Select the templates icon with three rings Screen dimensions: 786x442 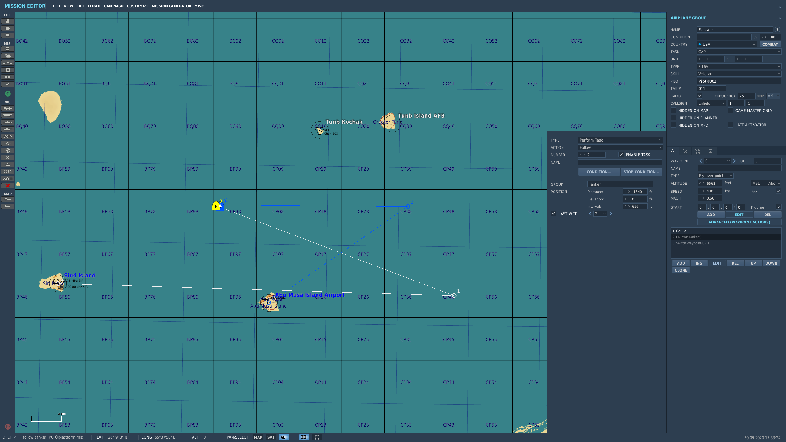coord(8,172)
